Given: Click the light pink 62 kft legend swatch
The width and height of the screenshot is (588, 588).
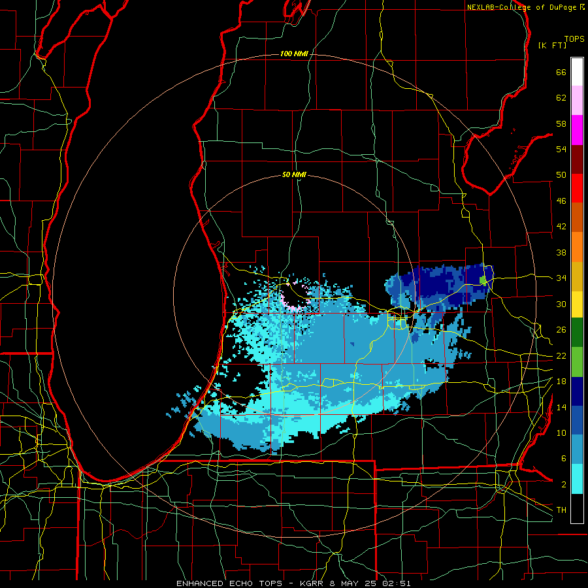Looking at the screenshot, I should (x=577, y=101).
